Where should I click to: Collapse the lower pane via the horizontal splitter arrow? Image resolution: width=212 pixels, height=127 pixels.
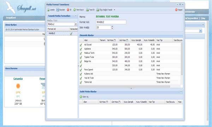pyautogui.click(x=131, y=88)
